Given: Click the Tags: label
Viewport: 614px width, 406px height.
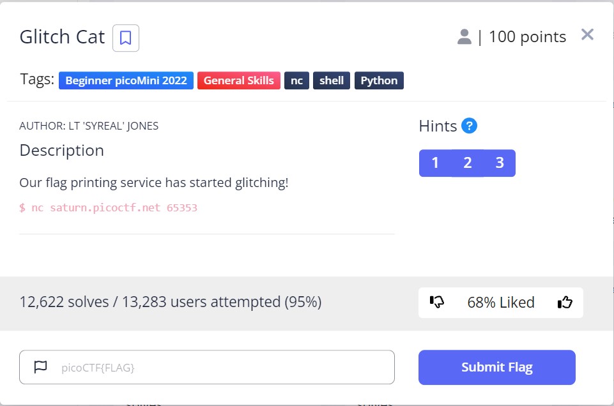Looking at the screenshot, I should tap(37, 79).
